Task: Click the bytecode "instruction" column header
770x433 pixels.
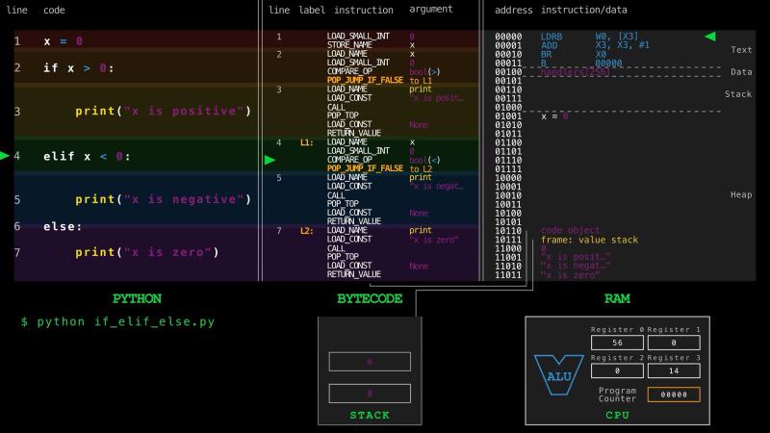Action: tap(364, 10)
